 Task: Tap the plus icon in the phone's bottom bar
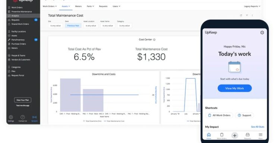coord(235,136)
